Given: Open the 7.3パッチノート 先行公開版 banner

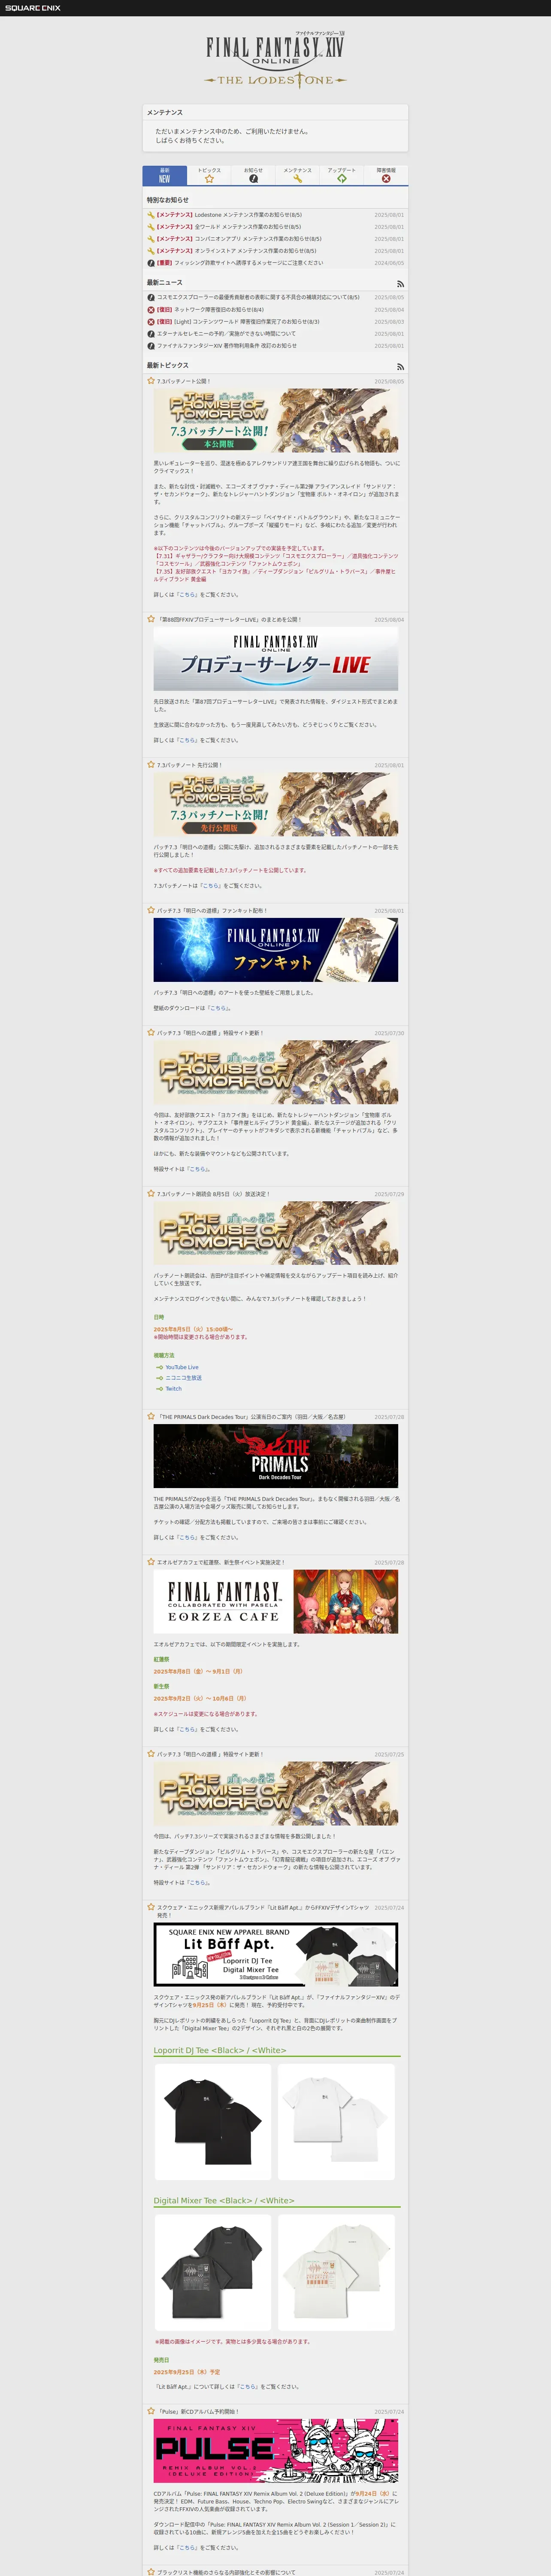Looking at the screenshot, I should tap(276, 805).
